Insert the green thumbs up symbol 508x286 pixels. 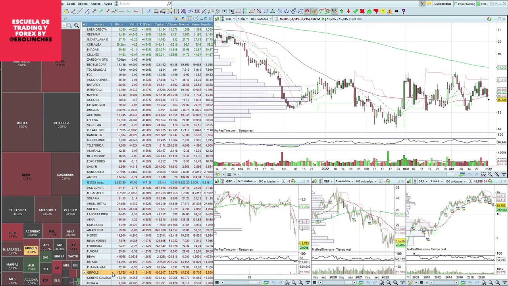(369, 11)
